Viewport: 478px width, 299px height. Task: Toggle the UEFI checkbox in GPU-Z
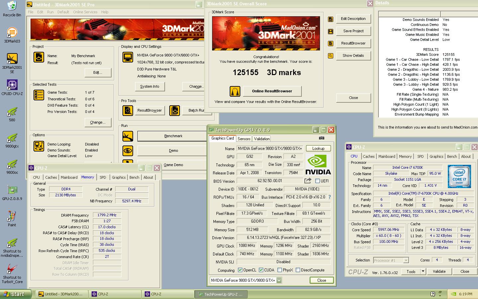[317, 181]
